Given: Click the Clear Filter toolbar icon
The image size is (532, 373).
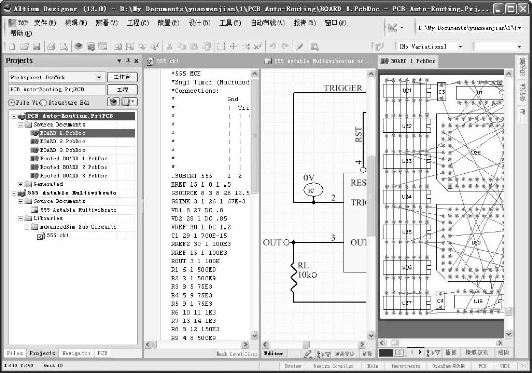Looking at the screenshot, I should 258,46.
